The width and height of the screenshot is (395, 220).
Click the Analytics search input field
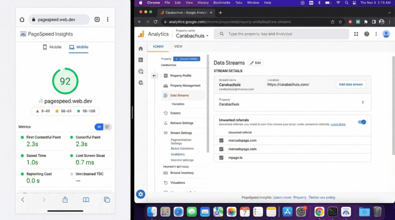coord(281,34)
